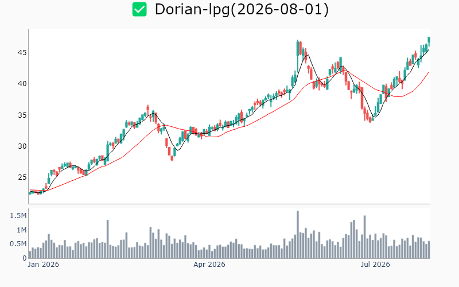Click the lowest red candle of the March dip

click(x=172, y=158)
